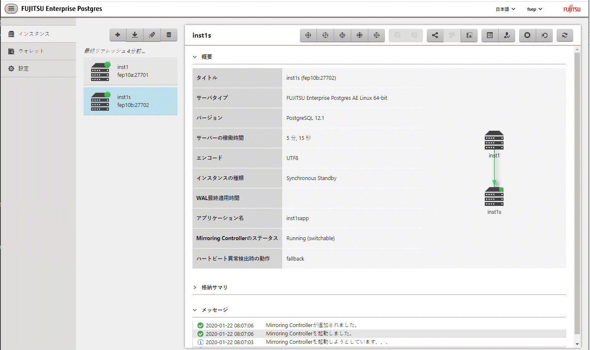The height and width of the screenshot is (350, 590).
Task: Click the crosshair icon with circular arrow
Action: point(376,36)
